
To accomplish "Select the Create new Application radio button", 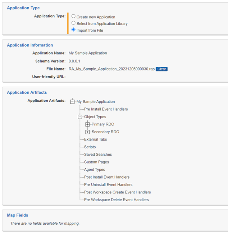I will tap(73, 16).
